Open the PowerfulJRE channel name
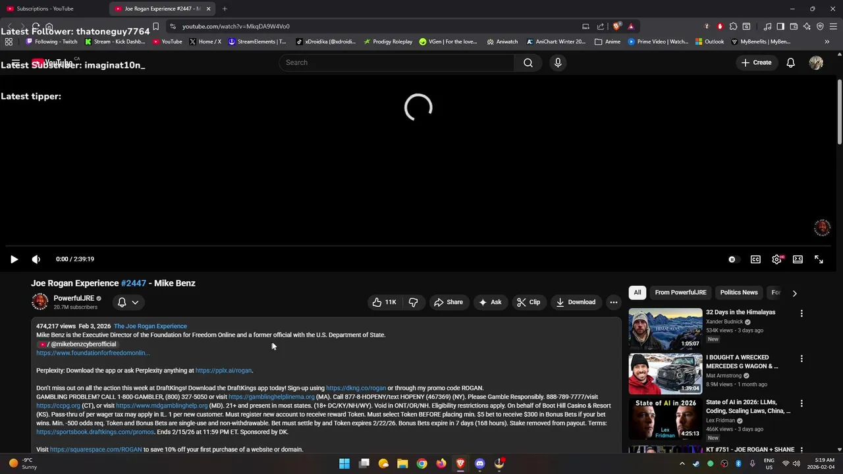Image resolution: width=843 pixels, height=474 pixels. (74, 298)
